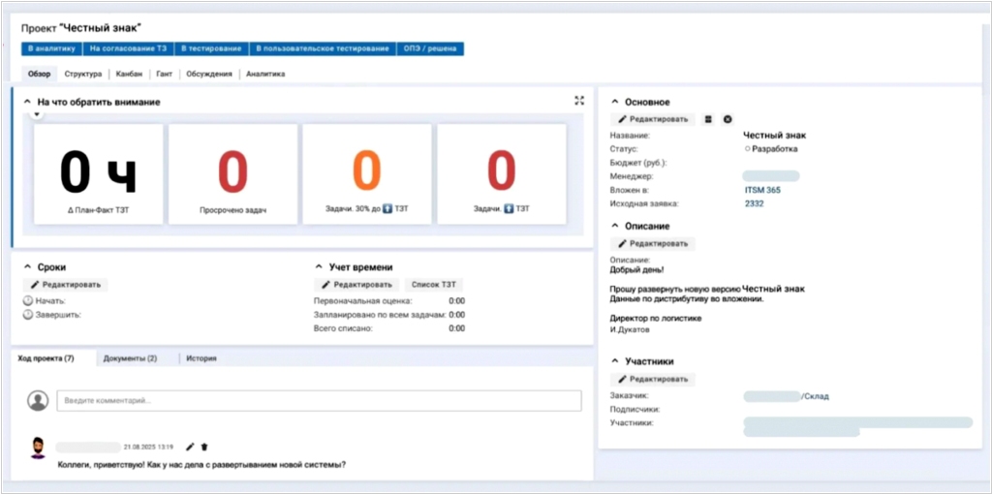This screenshot has height=494, width=992.
Task: Collapse the Учет времени section
Action: coord(319,267)
